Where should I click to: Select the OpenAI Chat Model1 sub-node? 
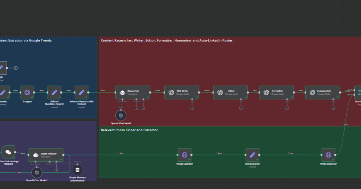point(37,172)
